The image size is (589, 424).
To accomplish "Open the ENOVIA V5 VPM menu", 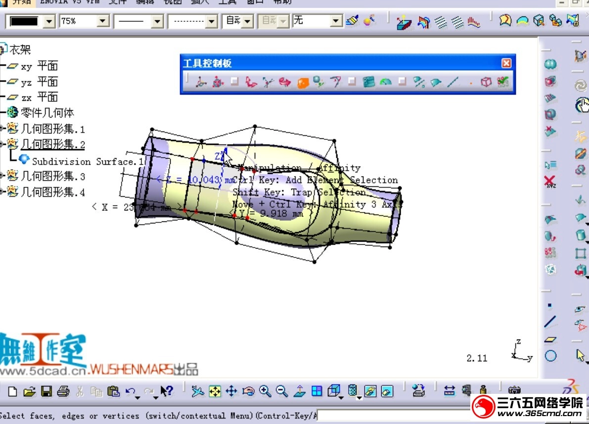I will [x=69, y=1].
